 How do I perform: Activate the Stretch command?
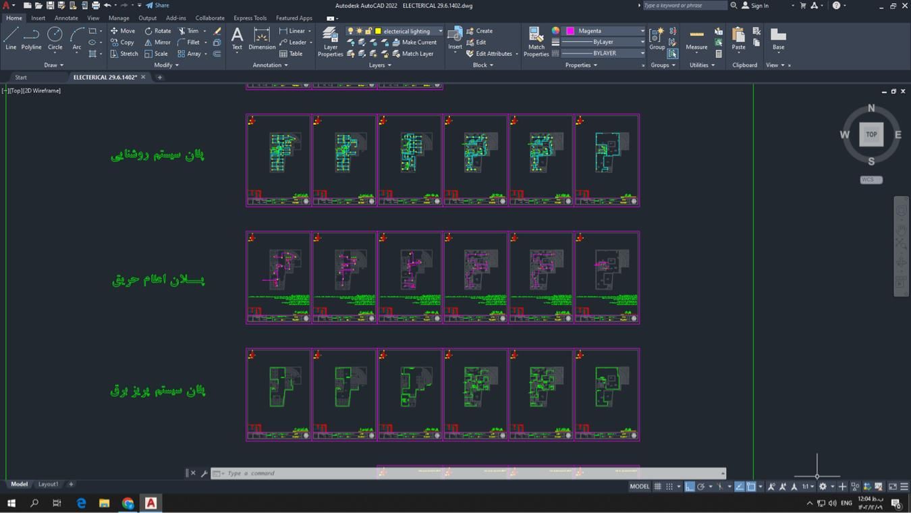click(x=124, y=54)
